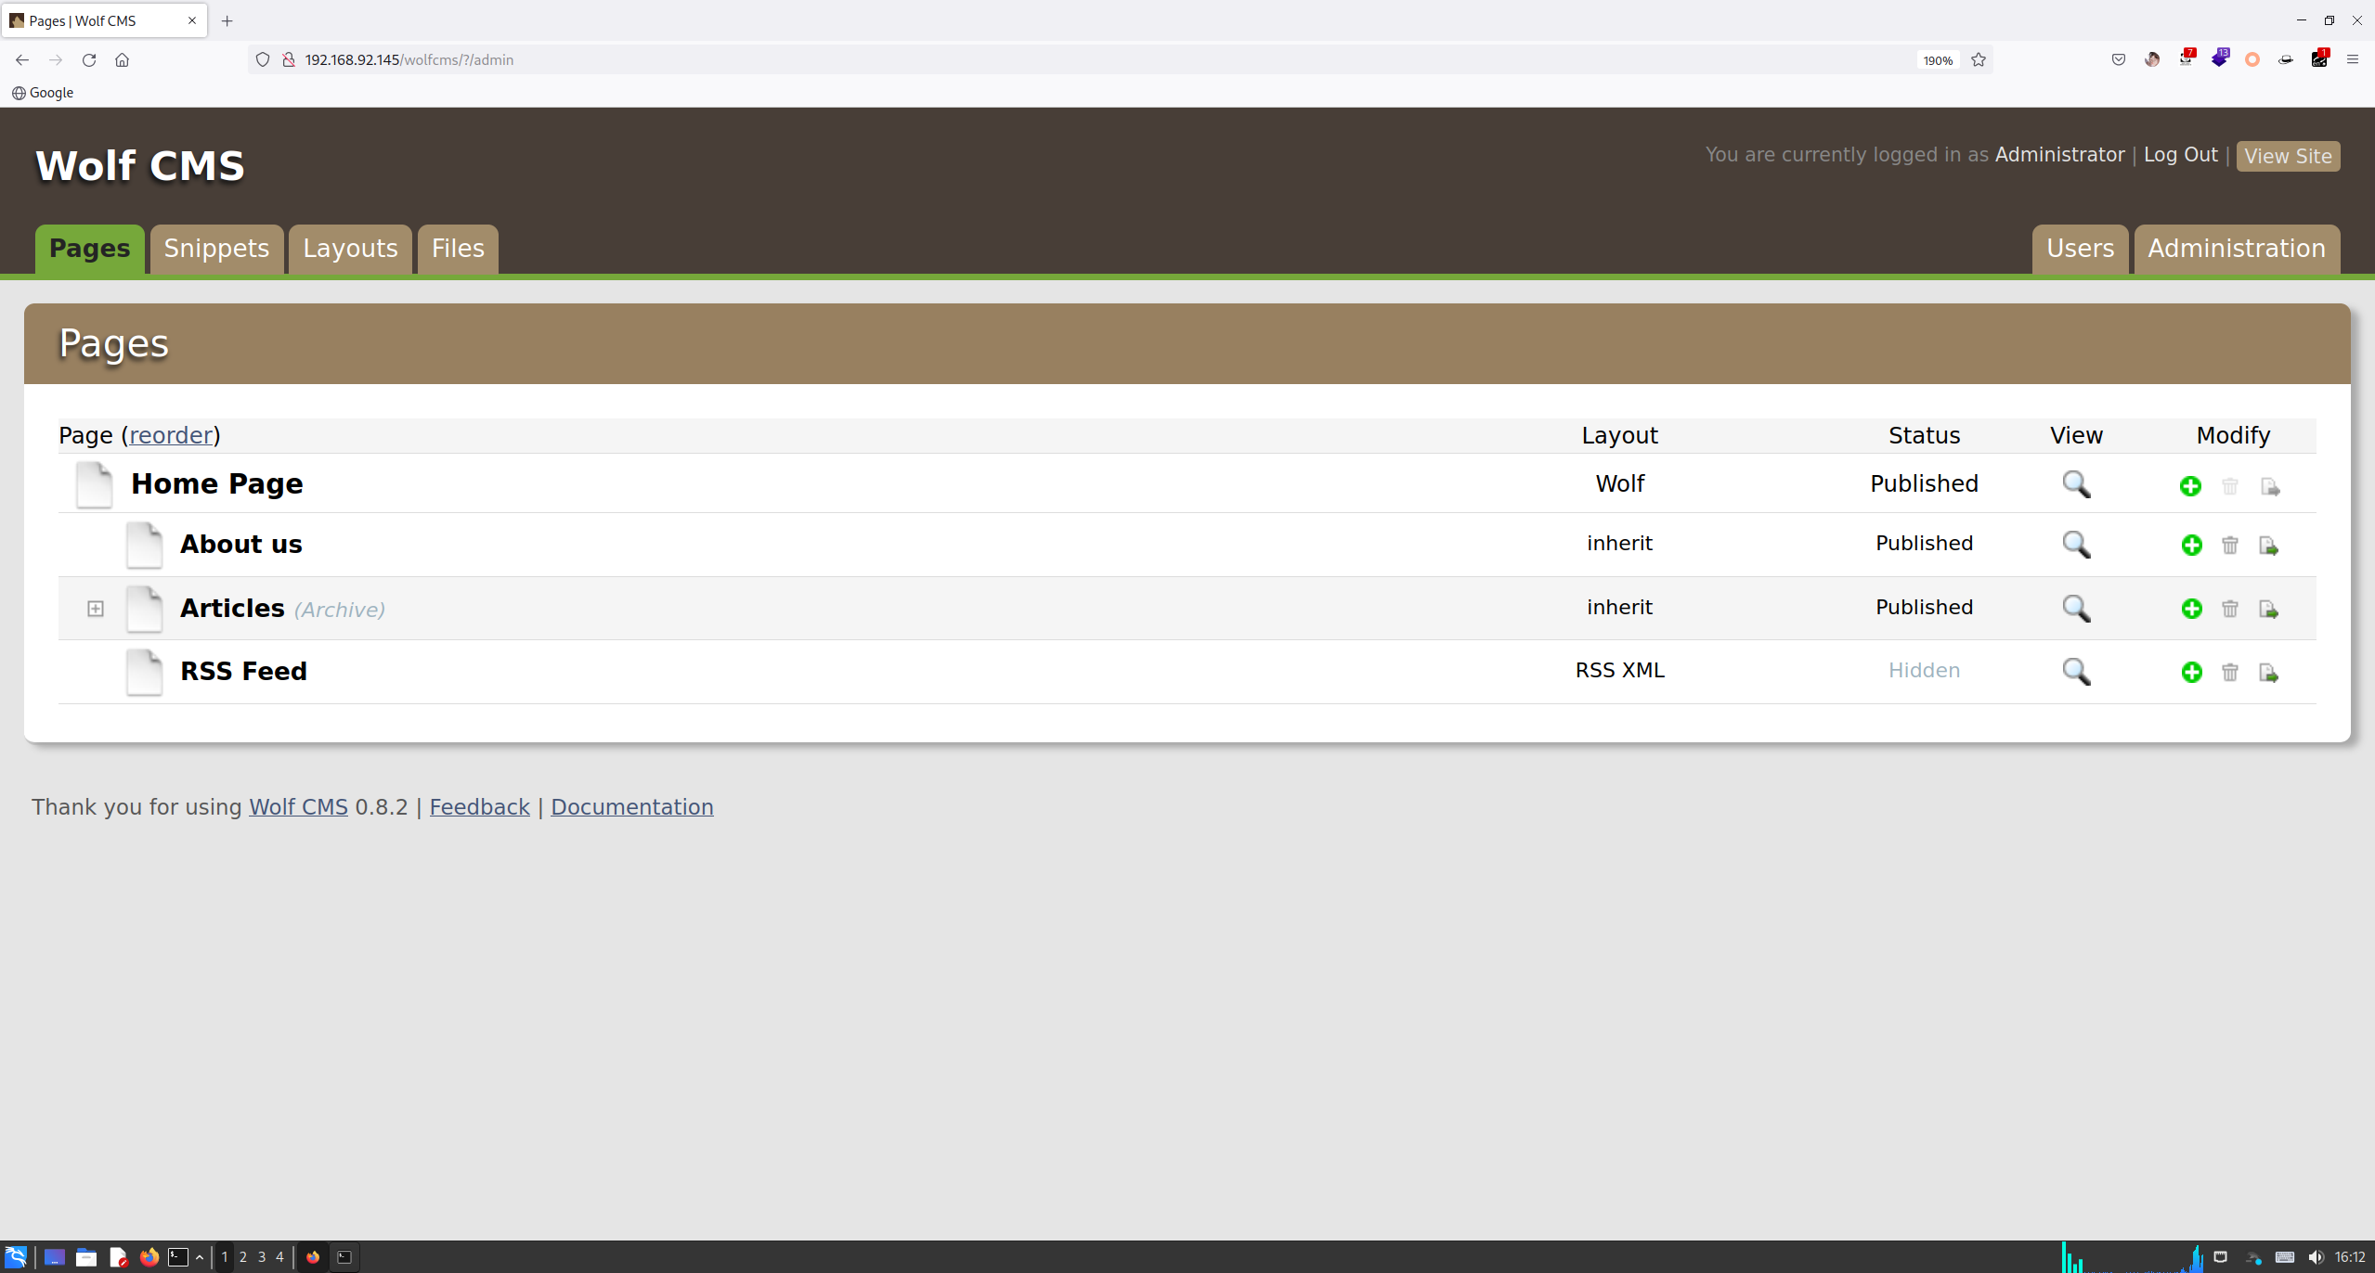Click the copy icon in Articles row

coord(2268,609)
